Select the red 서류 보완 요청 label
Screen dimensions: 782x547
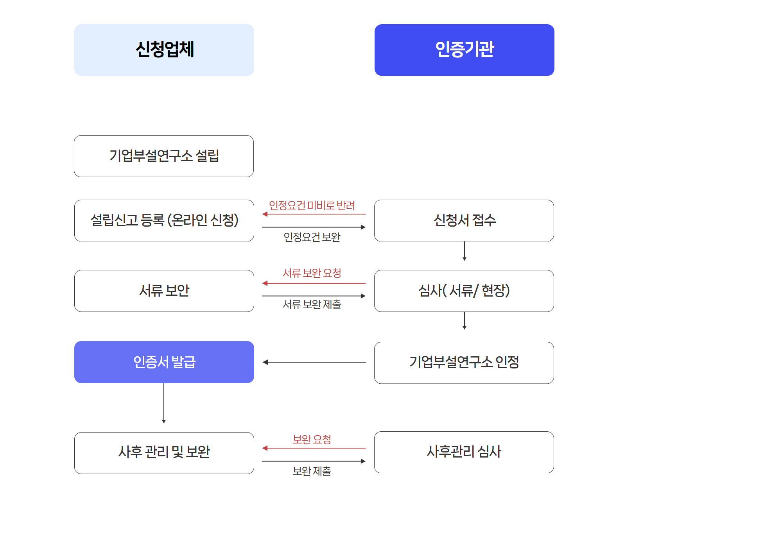[x=312, y=273]
